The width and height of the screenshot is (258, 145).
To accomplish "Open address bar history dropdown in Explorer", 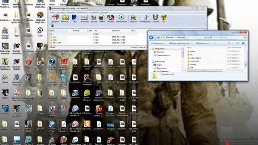I will click(x=205, y=37).
